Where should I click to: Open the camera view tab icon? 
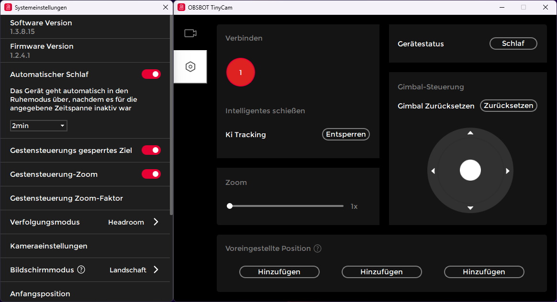click(x=190, y=33)
